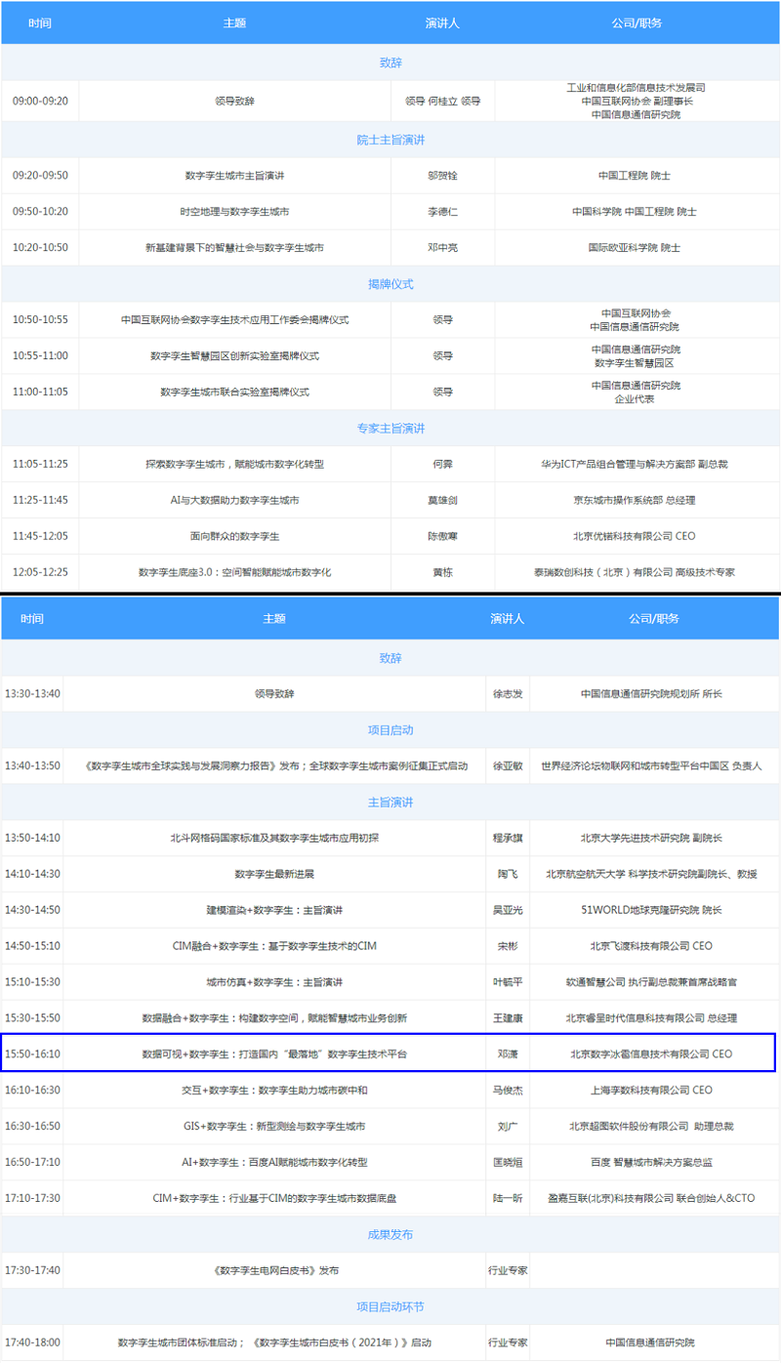Select topic '新基建背景下的智慧社会与数字孪生城市'

tap(234, 248)
